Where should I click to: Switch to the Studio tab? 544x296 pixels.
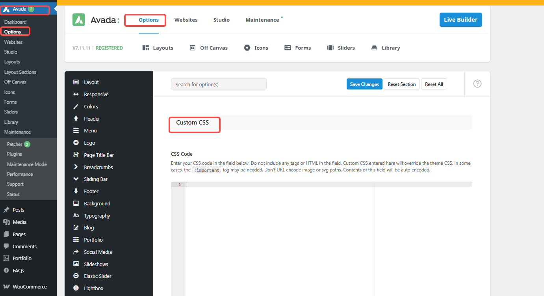click(221, 20)
